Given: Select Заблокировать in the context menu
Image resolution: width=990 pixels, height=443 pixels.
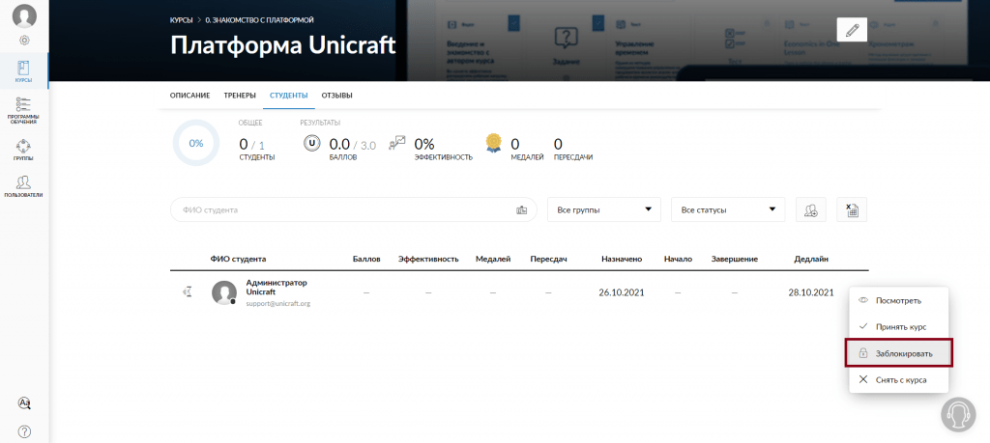Looking at the screenshot, I should (x=899, y=353).
